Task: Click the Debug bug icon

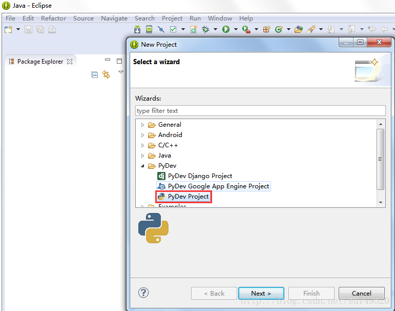Action: (x=206, y=30)
